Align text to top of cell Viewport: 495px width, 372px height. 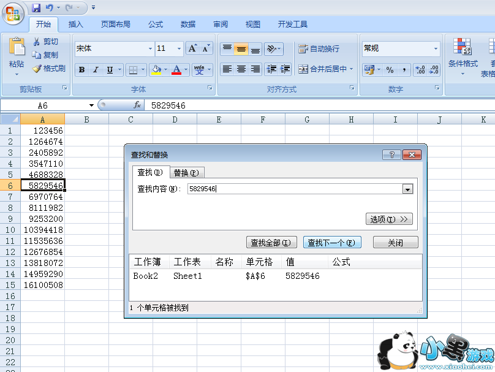tap(227, 49)
